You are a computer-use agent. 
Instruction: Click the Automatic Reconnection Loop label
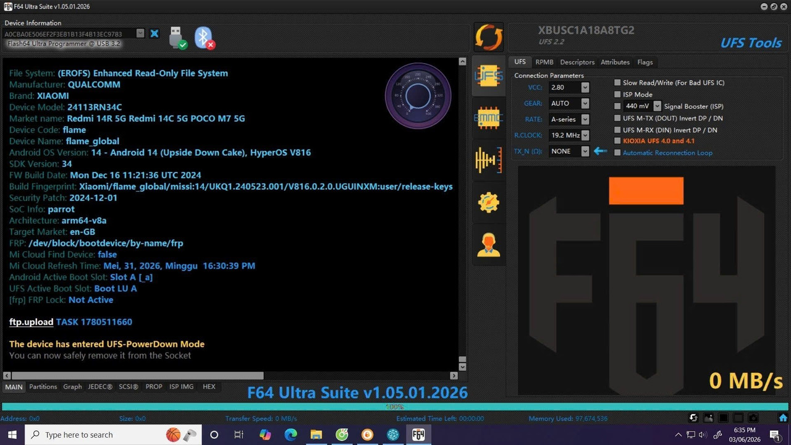click(x=667, y=153)
